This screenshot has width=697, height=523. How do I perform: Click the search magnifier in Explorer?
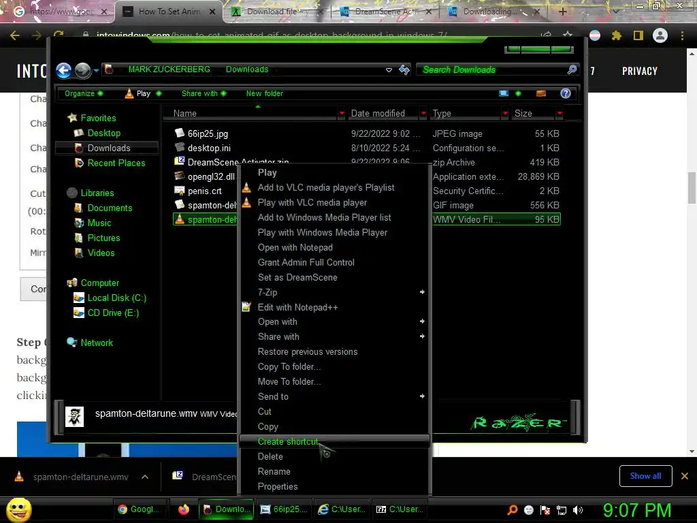click(x=572, y=69)
